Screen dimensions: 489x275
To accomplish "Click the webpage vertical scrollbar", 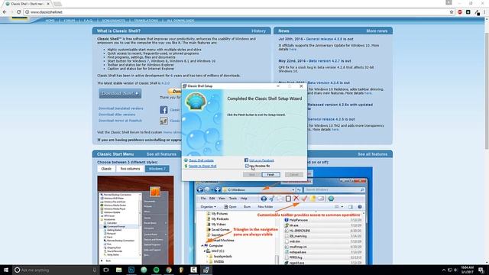I will (x=487, y=86).
